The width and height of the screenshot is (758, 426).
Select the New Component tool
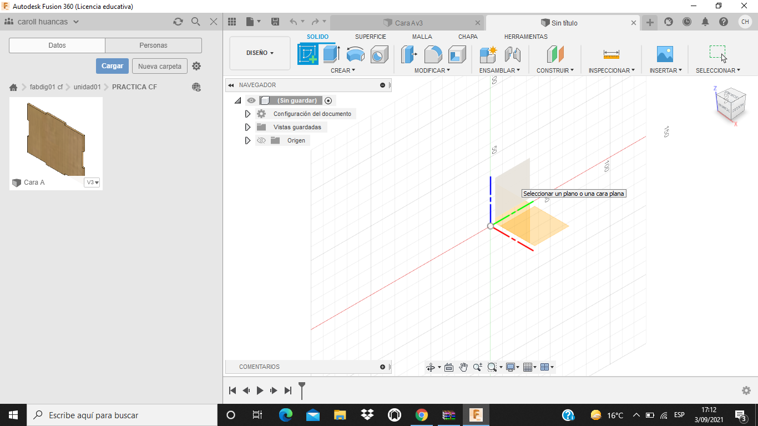[488, 54]
